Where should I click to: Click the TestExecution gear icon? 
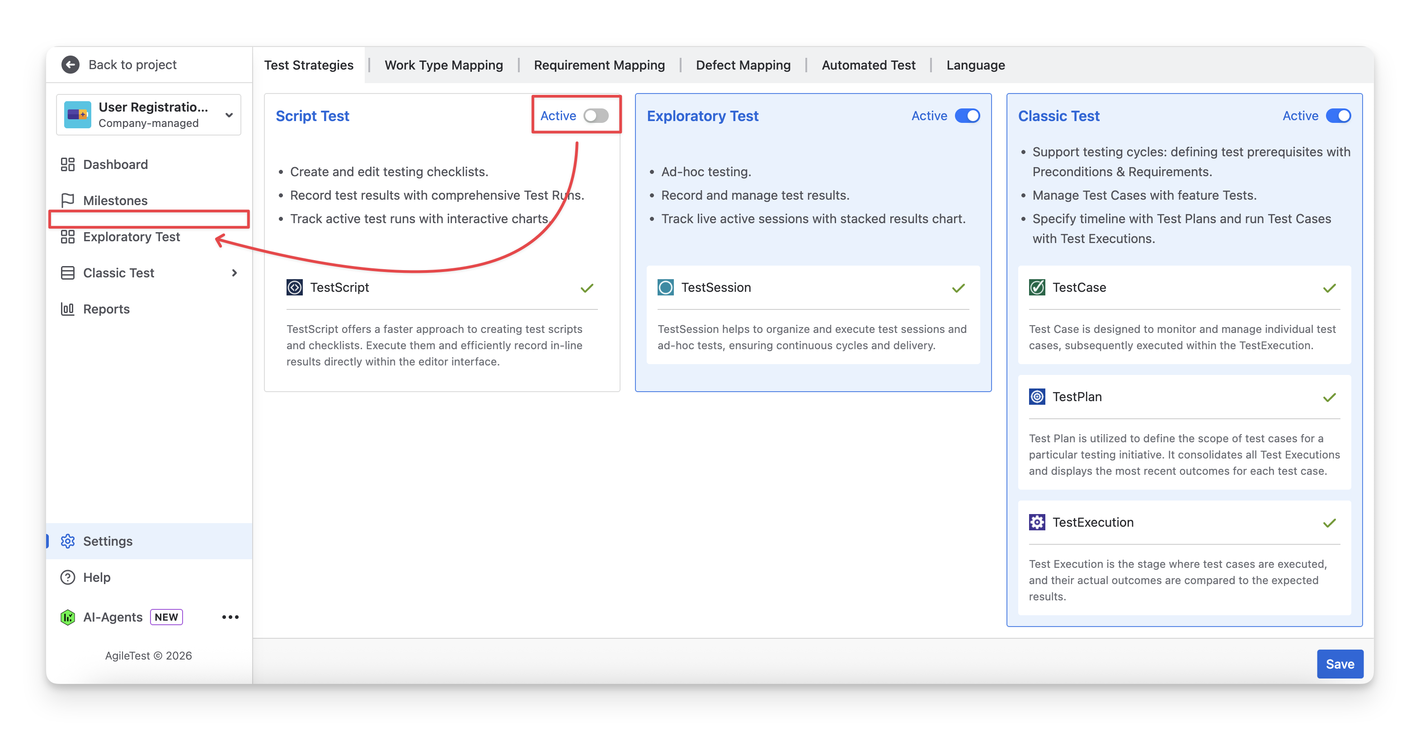point(1037,522)
